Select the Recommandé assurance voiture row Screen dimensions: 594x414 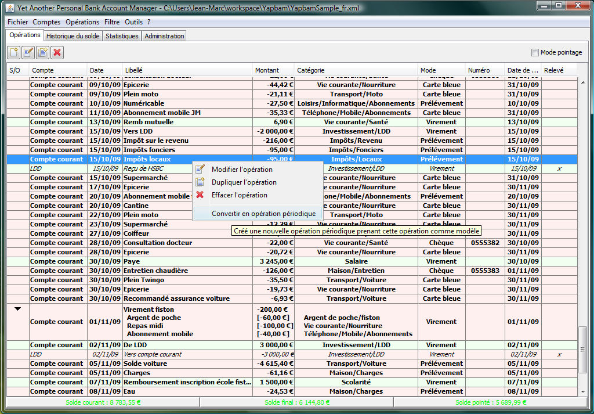[x=292, y=298]
